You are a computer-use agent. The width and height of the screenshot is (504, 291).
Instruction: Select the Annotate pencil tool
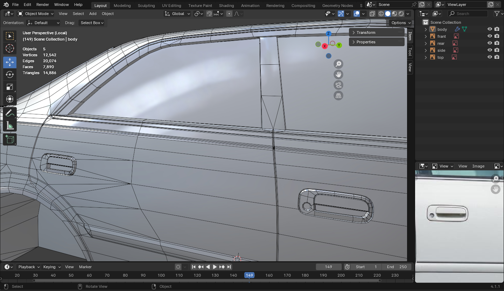10,113
